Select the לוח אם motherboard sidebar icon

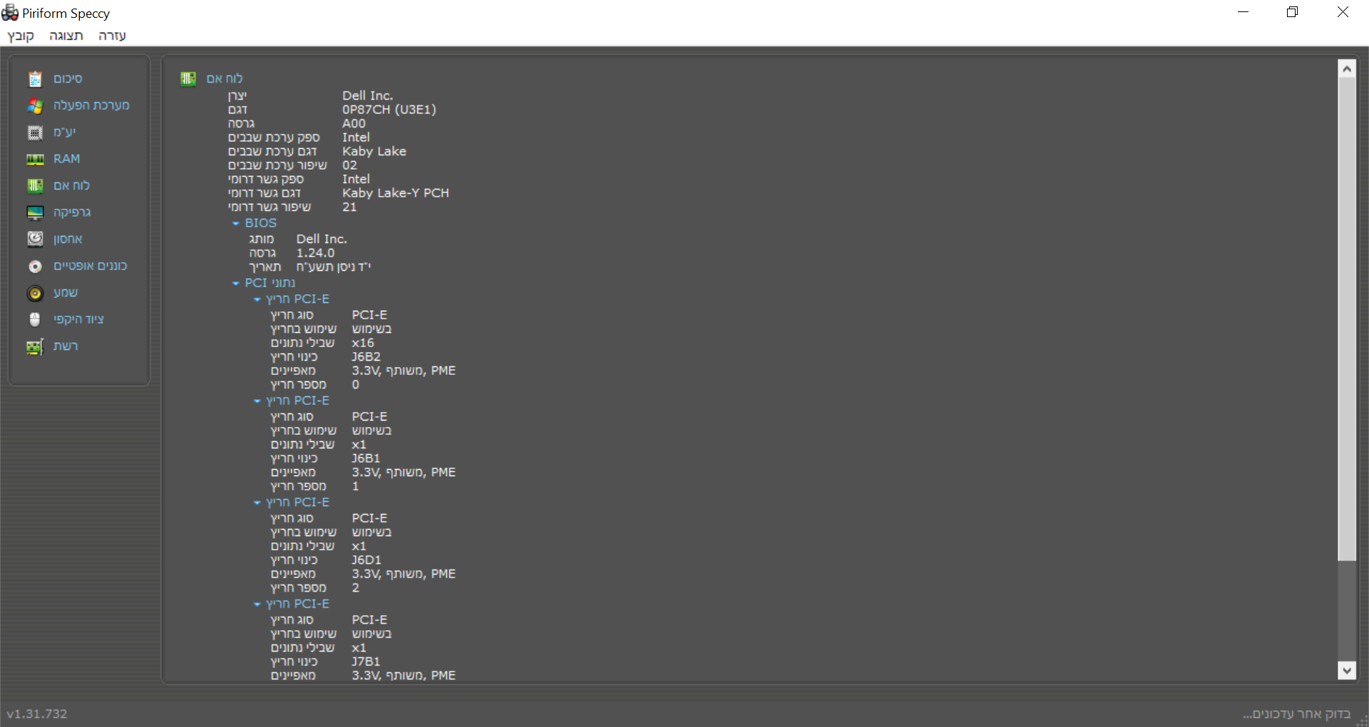coord(35,186)
